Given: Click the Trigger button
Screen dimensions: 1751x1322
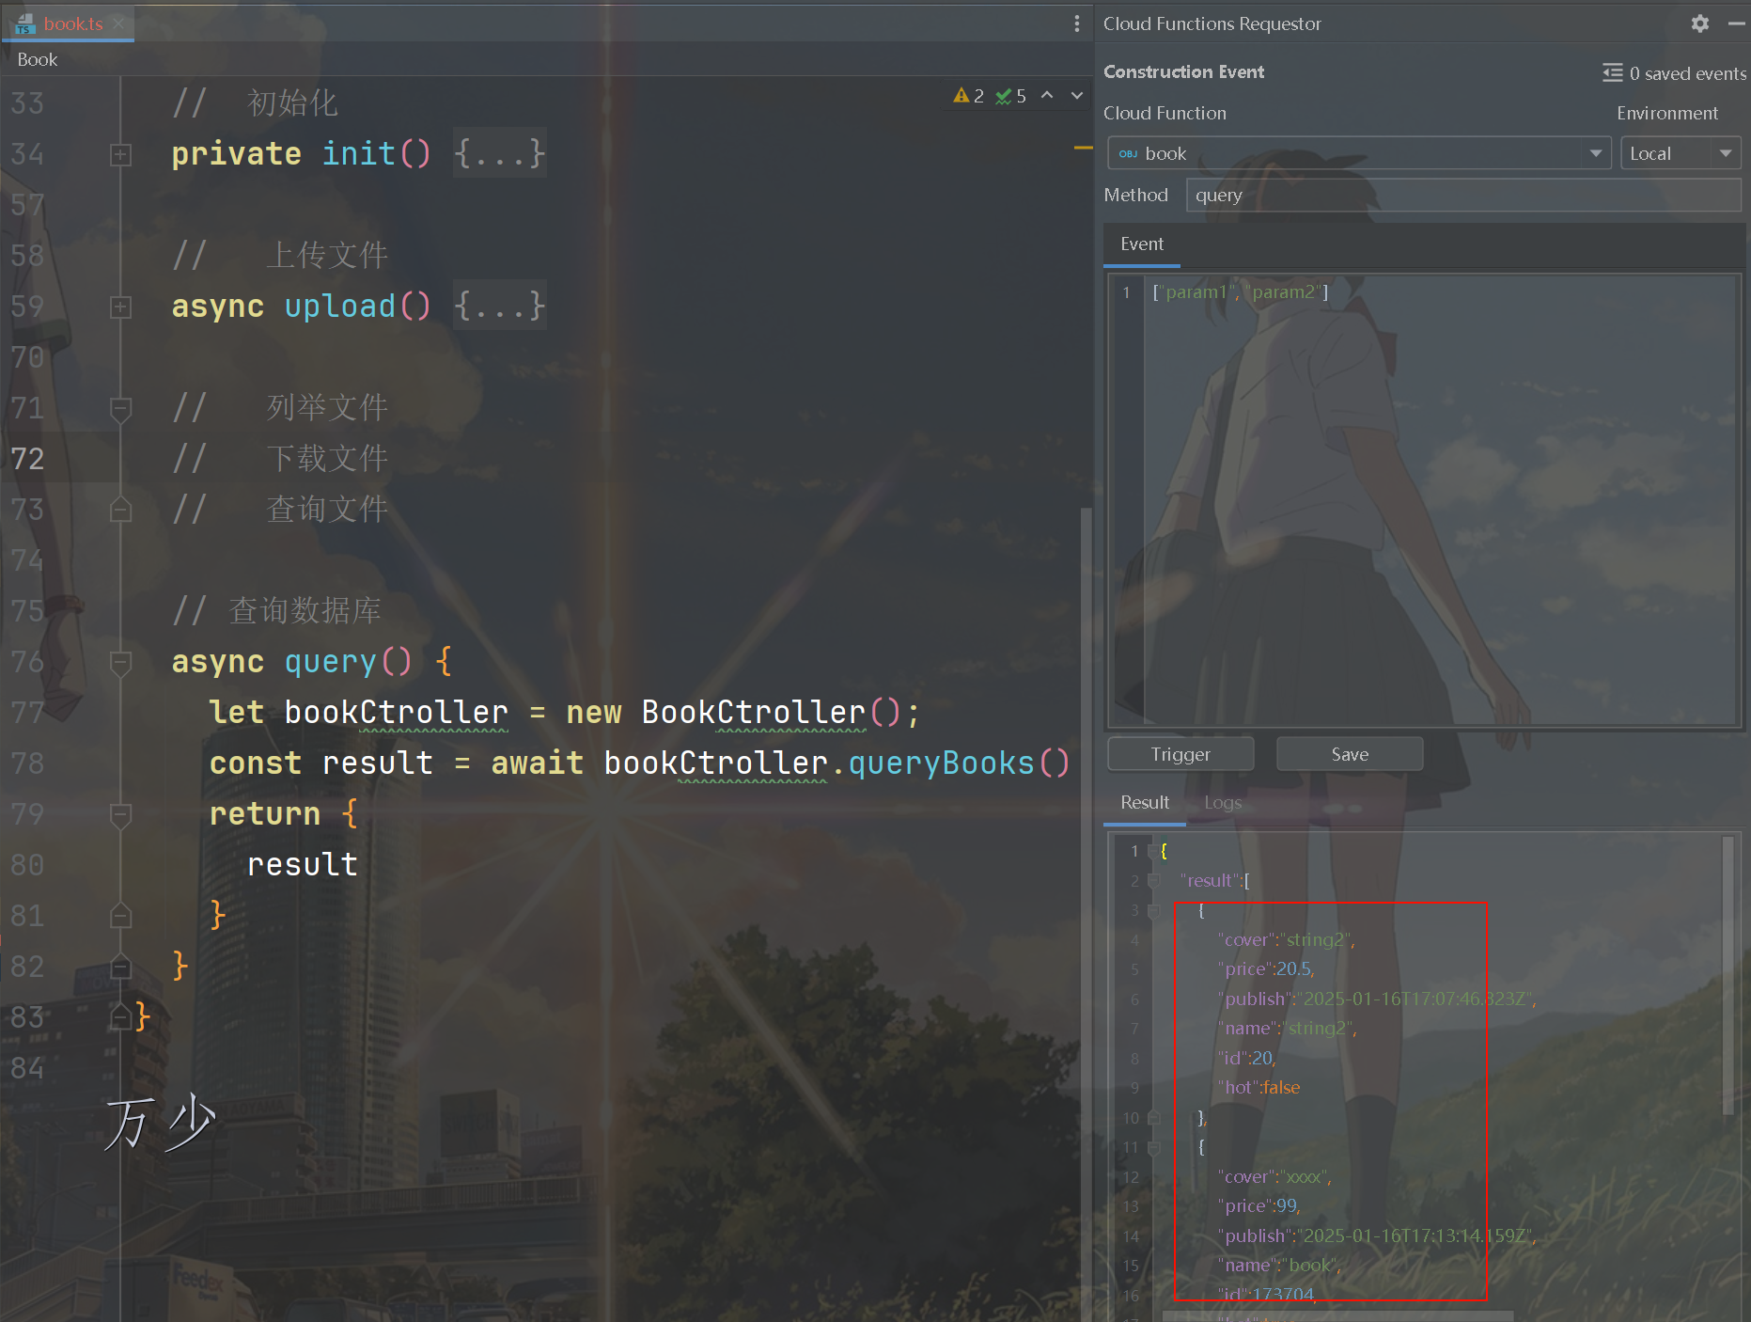Looking at the screenshot, I should [1180, 754].
